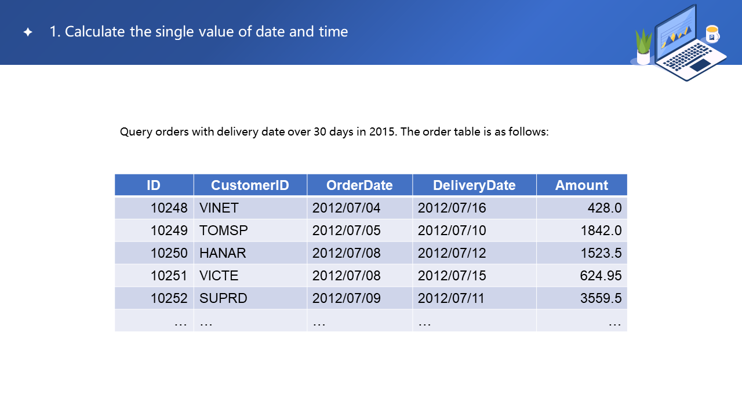Click the CustomerID column header
Screen dimensions: 742x417
pos(250,185)
